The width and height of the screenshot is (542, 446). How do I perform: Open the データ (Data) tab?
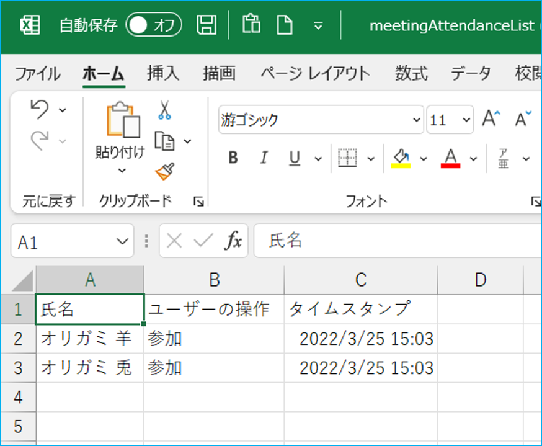click(471, 73)
